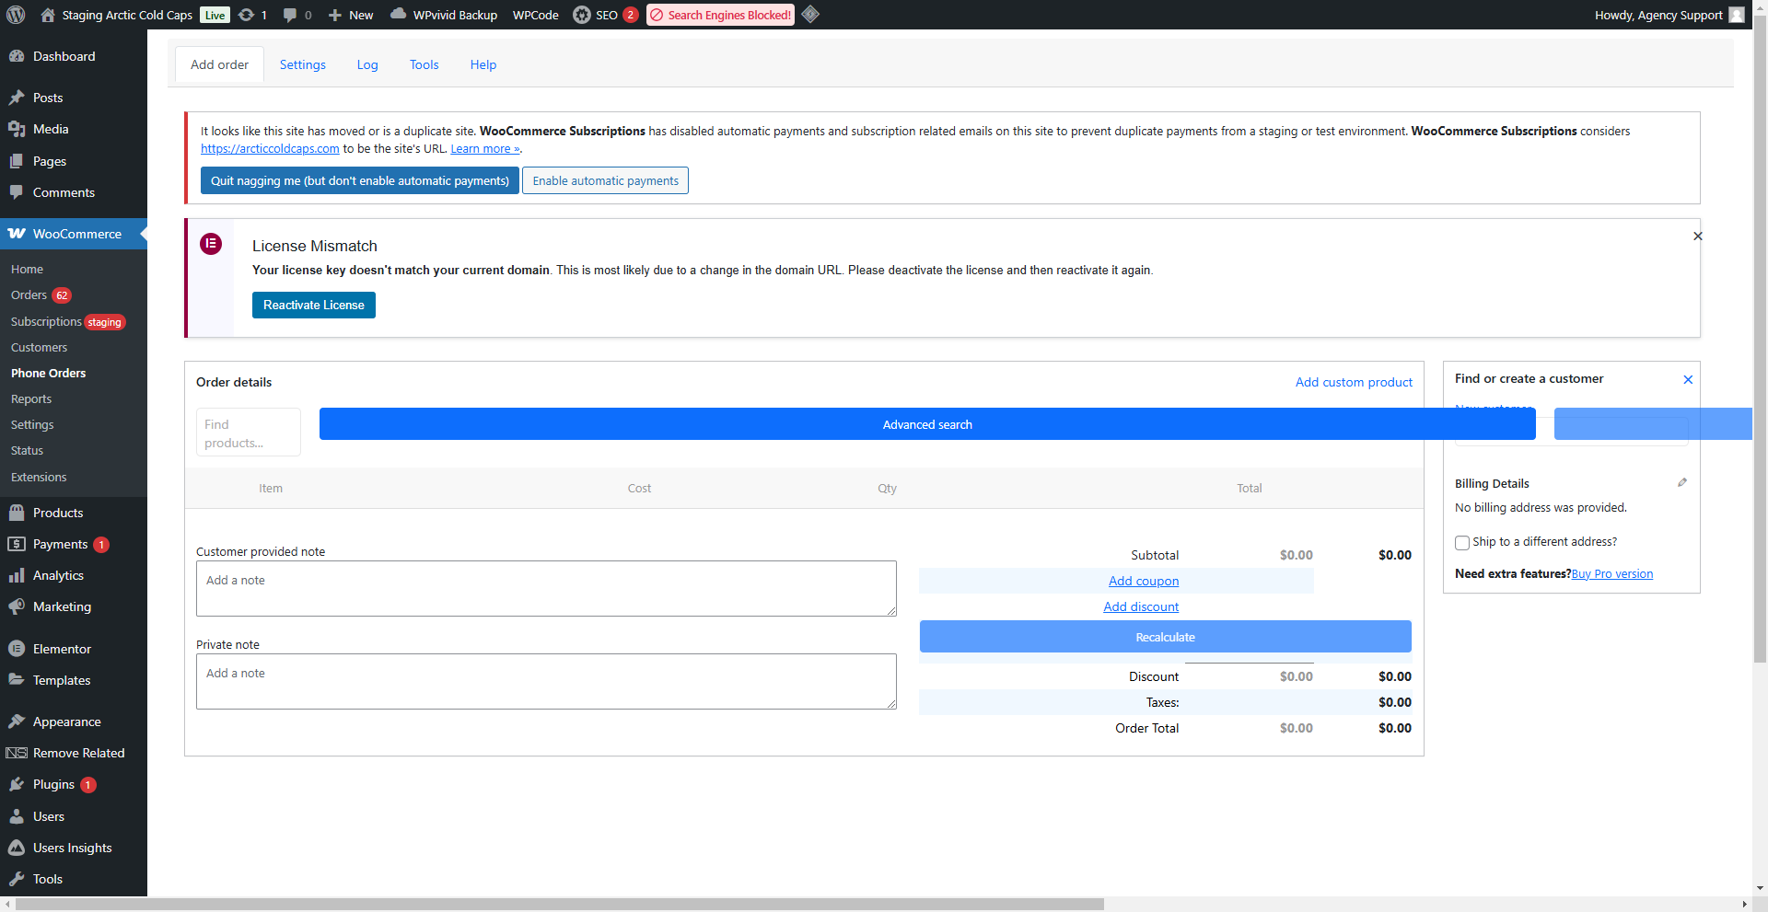Screen dimensions: 1768x912
Task: Click the updates icon in admin bar
Action: [x=247, y=15]
